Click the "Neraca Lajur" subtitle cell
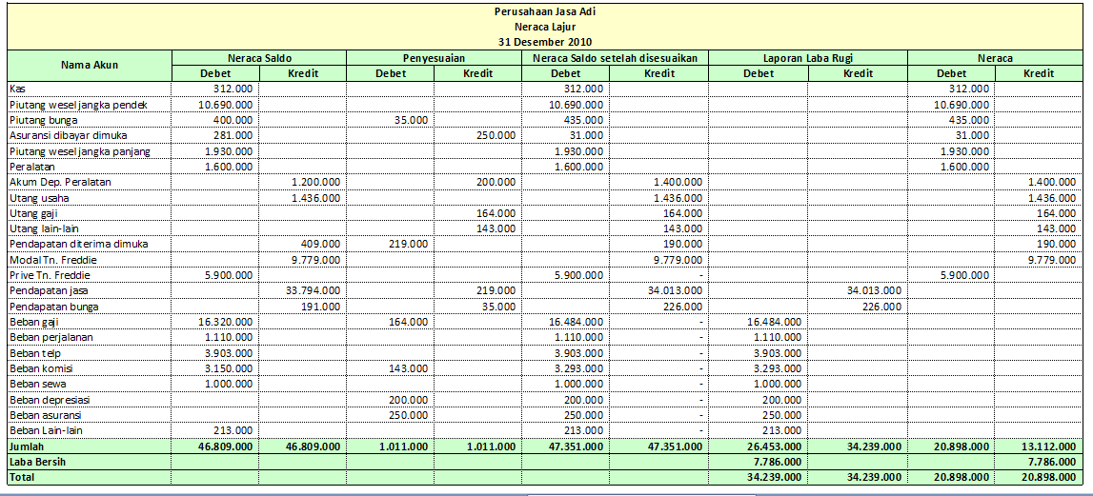This screenshot has height=496, width=1093. click(545, 28)
